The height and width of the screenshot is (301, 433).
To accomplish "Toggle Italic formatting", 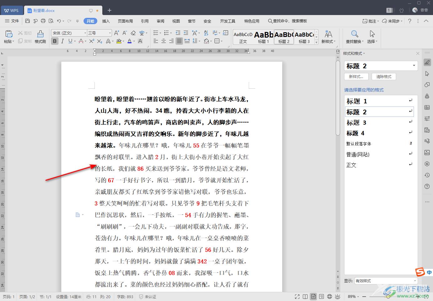I will coord(62,41).
